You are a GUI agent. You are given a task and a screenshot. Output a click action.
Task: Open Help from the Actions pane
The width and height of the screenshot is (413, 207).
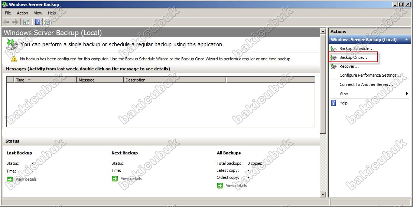click(343, 103)
